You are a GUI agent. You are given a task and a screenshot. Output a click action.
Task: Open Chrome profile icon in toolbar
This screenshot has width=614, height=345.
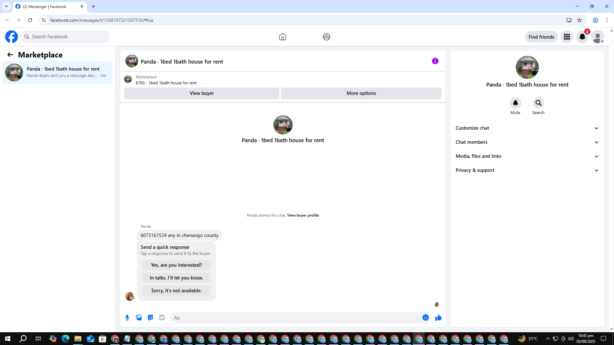(595, 20)
